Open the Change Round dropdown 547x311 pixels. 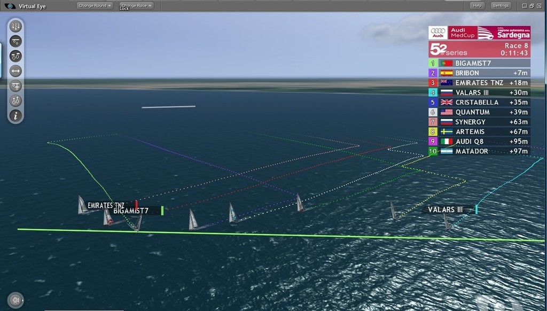95,5
